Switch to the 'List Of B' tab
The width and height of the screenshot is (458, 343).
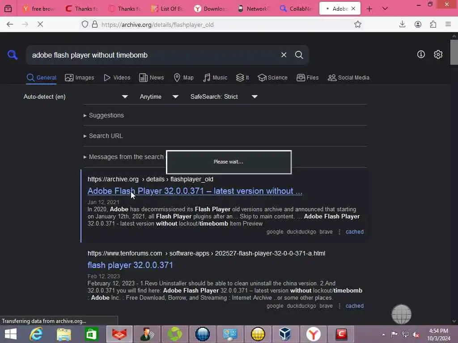[x=167, y=9]
